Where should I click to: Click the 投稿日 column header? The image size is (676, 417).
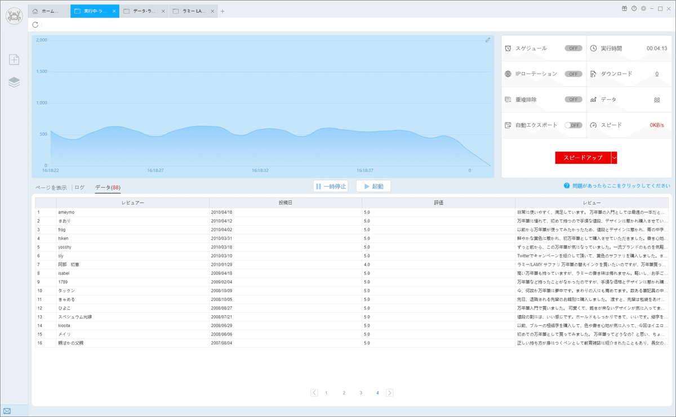point(286,202)
